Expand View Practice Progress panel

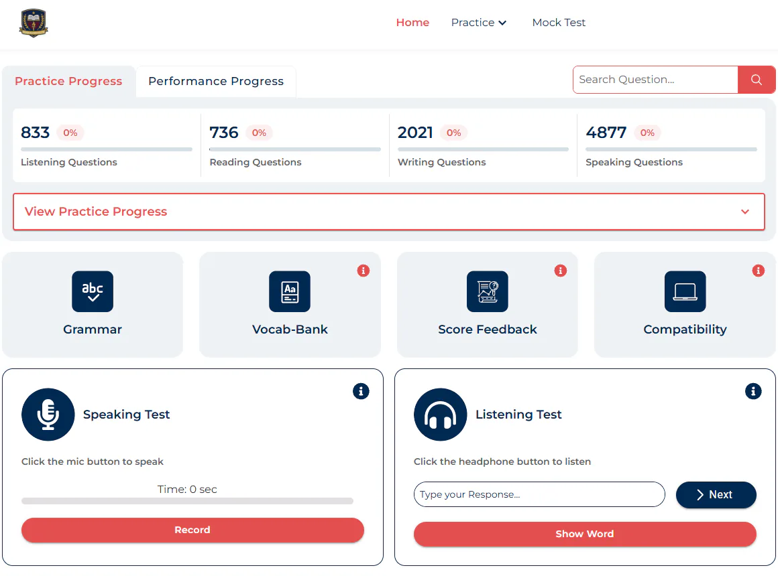[x=388, y=212]
